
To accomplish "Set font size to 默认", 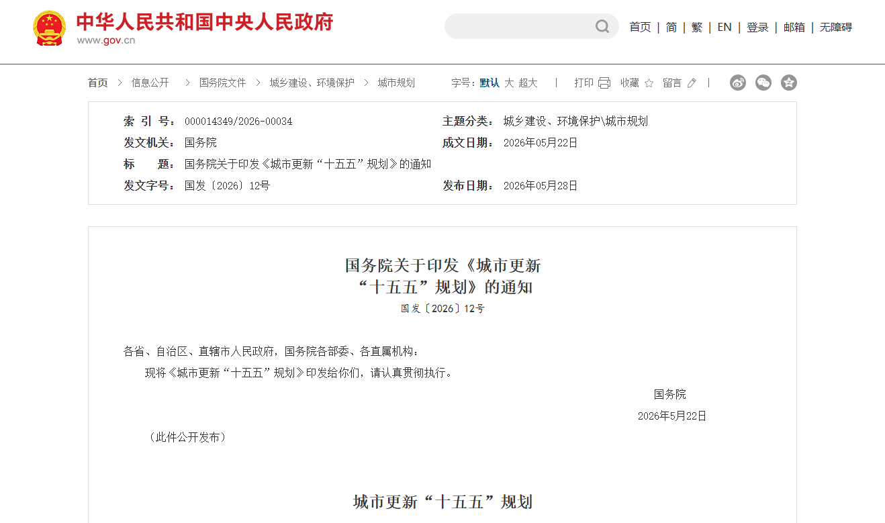I will (x=490, y=83).
